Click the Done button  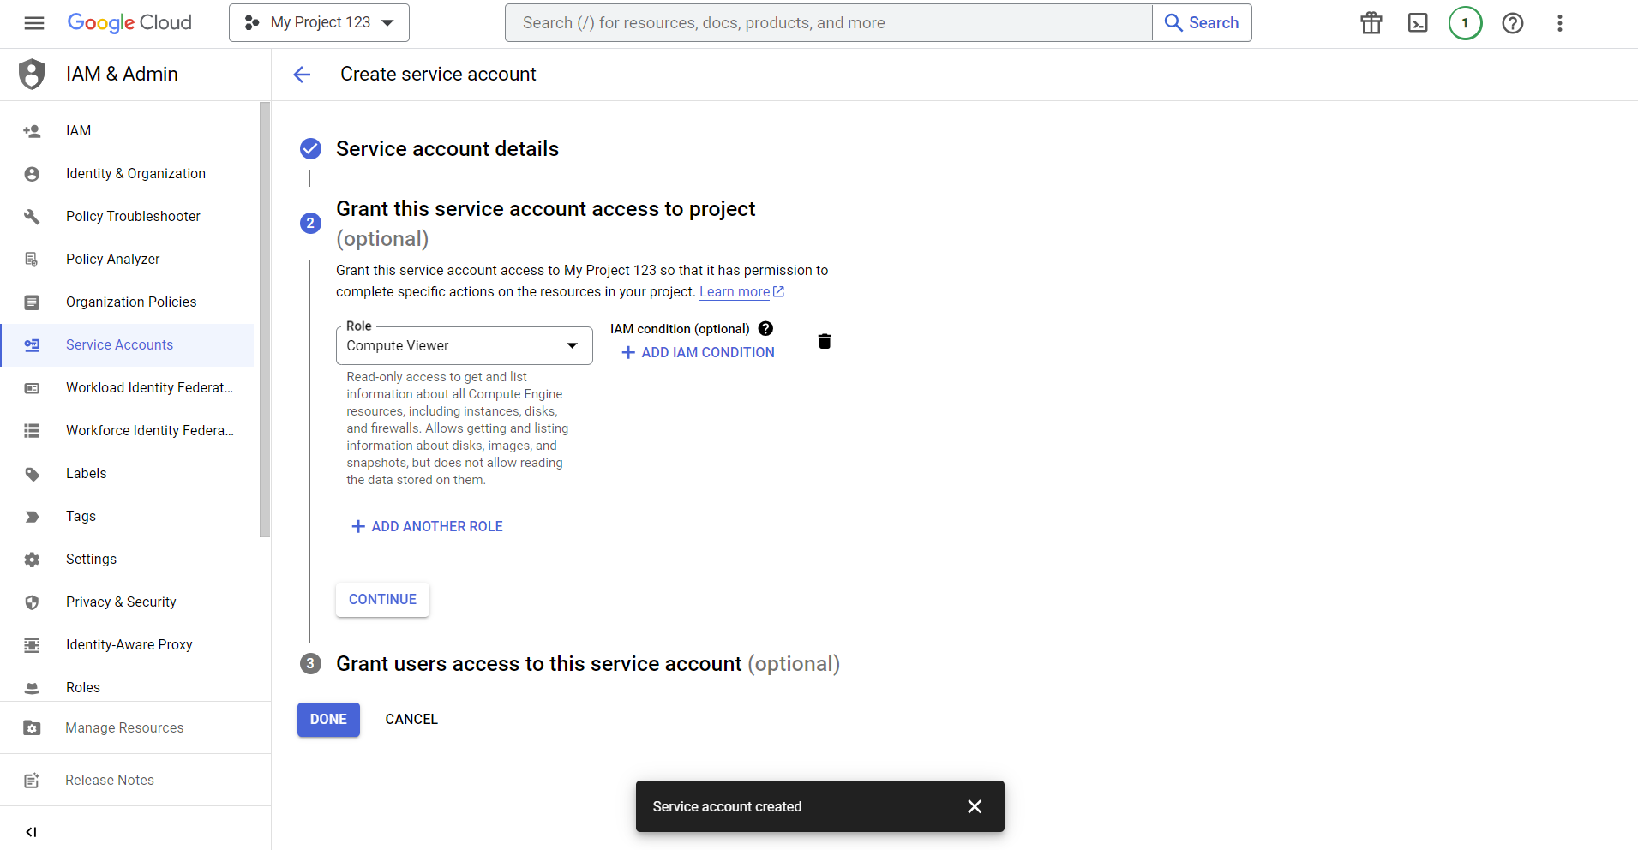click(x=328, y=720)
